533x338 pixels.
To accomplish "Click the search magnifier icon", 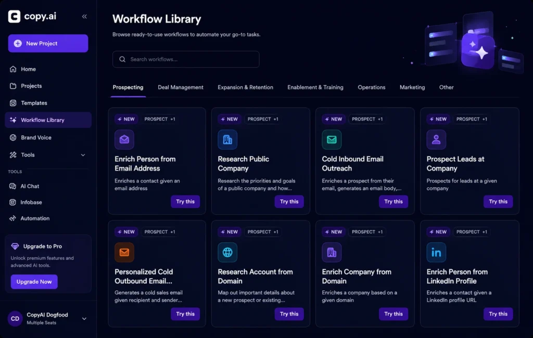I will tap(122, 59).
